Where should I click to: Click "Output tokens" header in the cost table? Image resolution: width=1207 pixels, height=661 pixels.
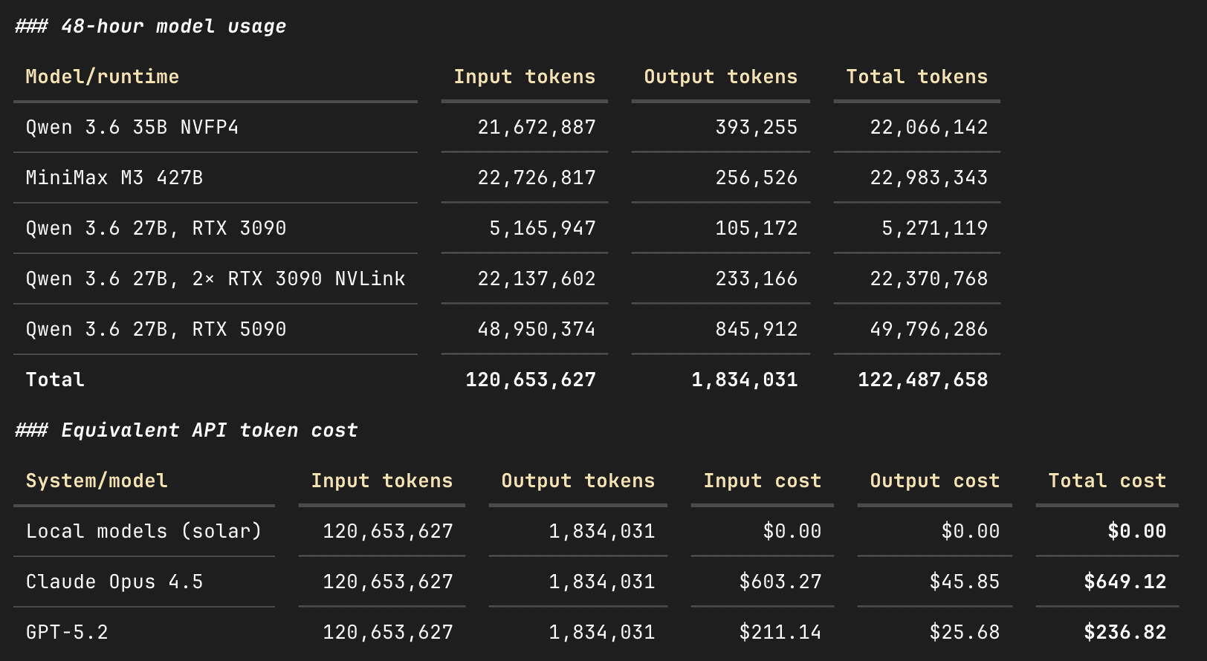point(578,481)
